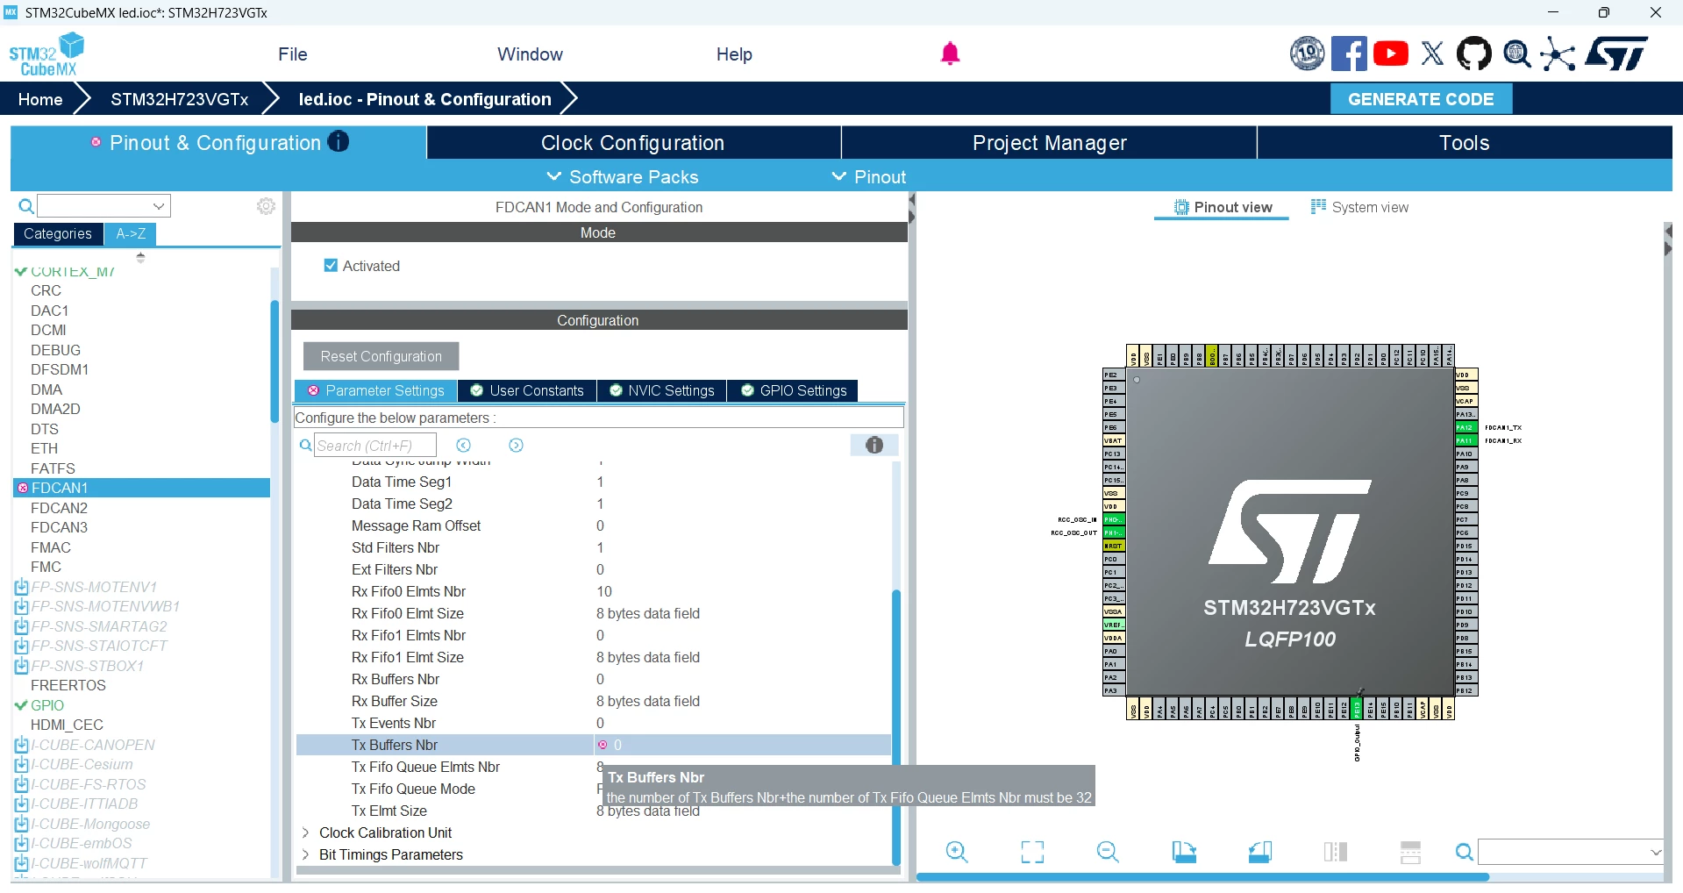This screenshot has width=1683, height=893.
Task: Download the I-CUBE-CANOPEN pack icon
Action: pos(21,745)
